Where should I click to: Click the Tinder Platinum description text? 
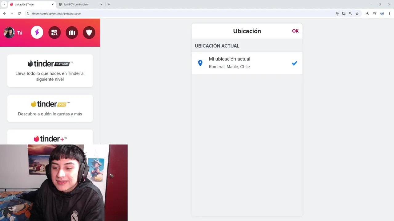[50, 76]
